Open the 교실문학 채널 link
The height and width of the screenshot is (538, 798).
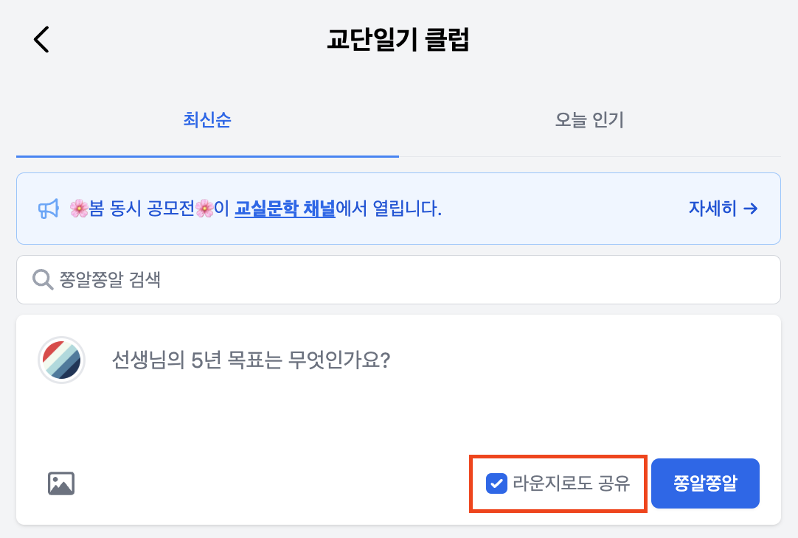[x=285, y=209]
